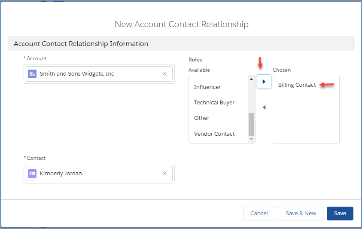Image resolution: width=362 pixels, height=229 pixels.
Task: Click the Save & New button
Action: coord(301,214)
